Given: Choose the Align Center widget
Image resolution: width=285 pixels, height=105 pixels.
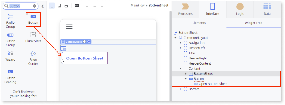Looking at the screenshot, I should 33,58.
